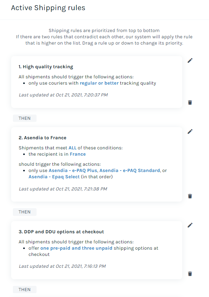Viewport: 209px width, 297px height.
Task: Click the THEN label after rule 2
Action: (x=25, y=212)
